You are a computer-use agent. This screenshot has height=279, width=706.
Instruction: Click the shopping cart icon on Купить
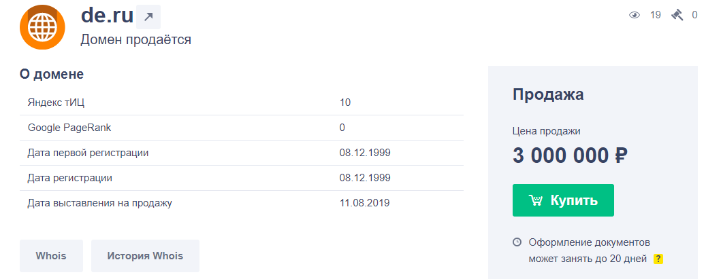coord(535,200)
